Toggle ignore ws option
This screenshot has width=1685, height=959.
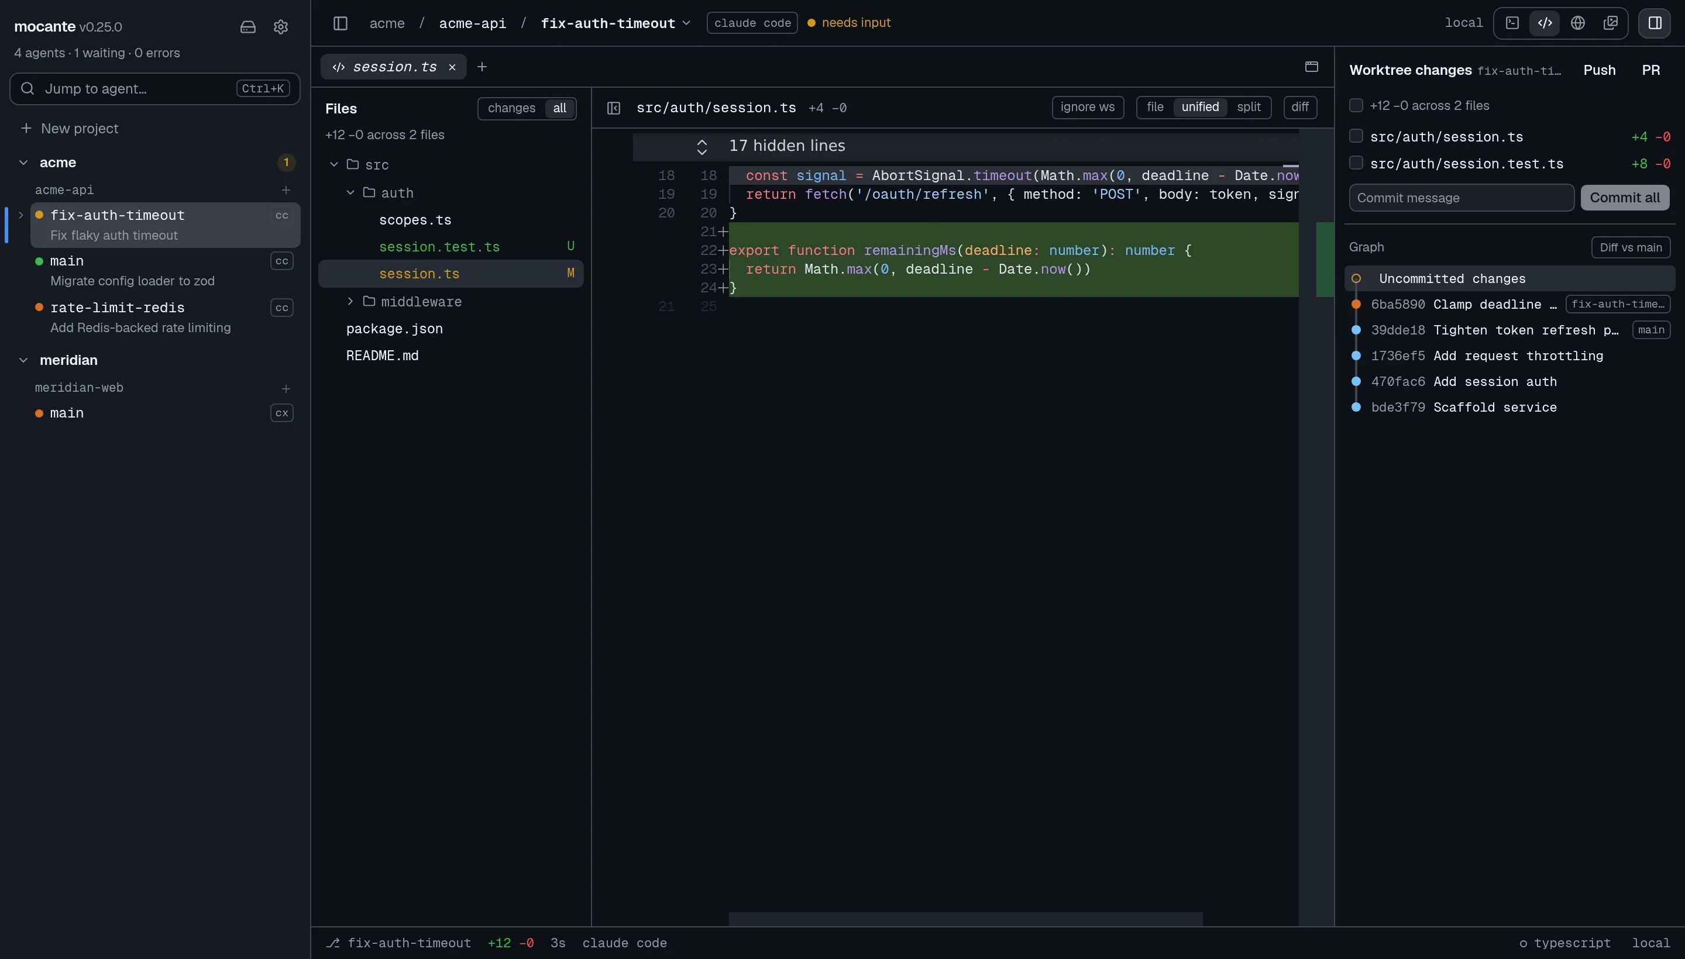(1087, 106)
